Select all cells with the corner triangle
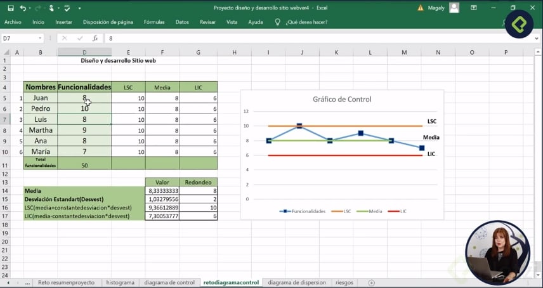543x288 pixels. (x=6, y=53)
